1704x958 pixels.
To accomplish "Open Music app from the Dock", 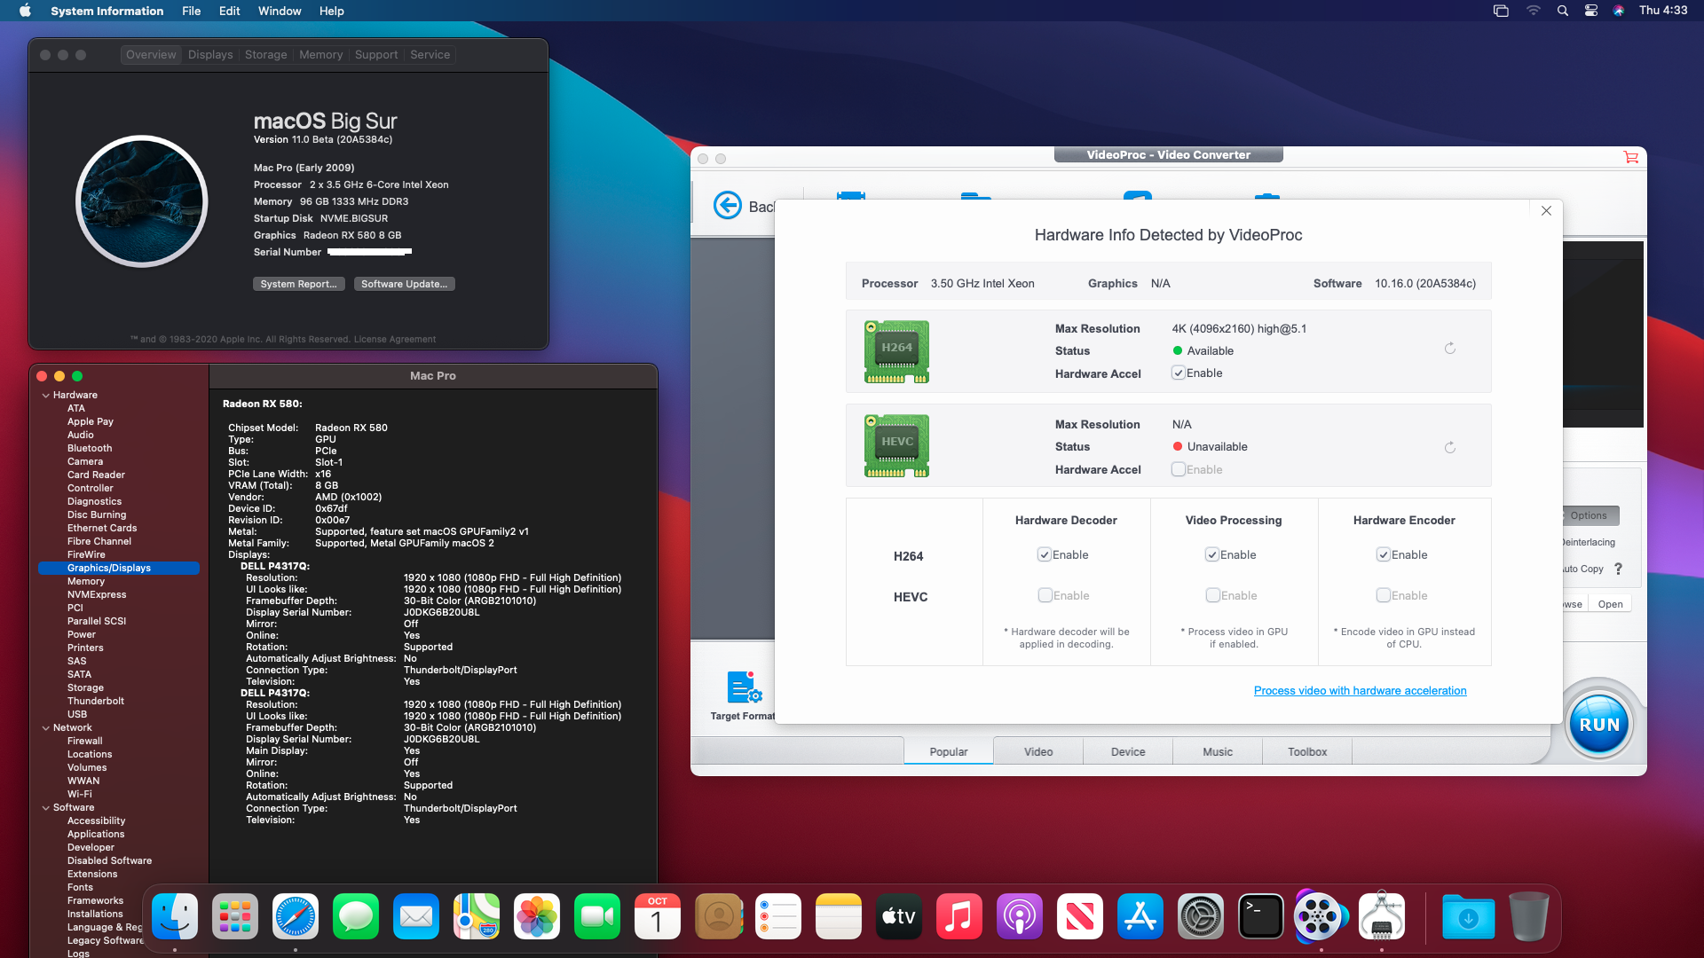I will point(959,916).
